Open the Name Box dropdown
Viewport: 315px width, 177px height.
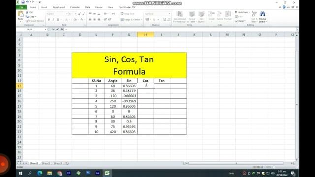[x=45, y=29]
